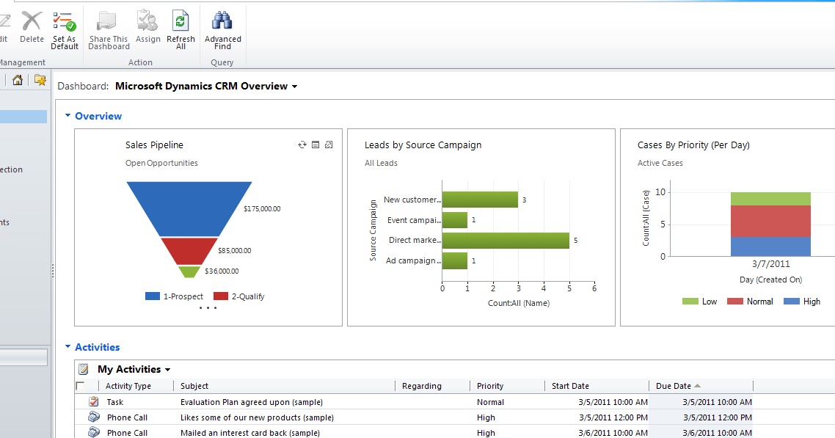
Task: Open the dashboard selector dropdown arrow
Action: click(x=294, y=87)
